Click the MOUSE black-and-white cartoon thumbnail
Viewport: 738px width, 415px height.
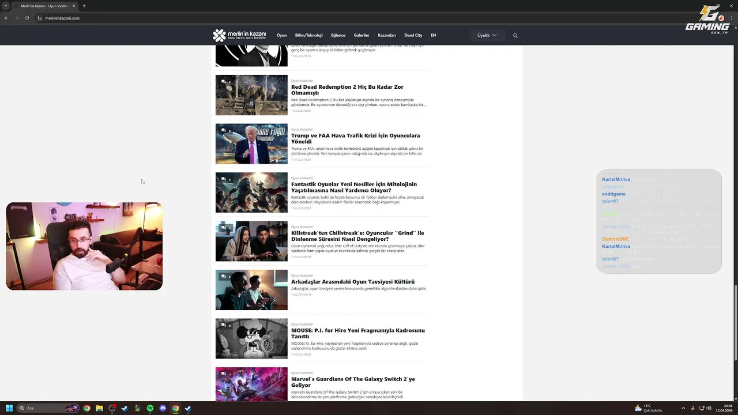pyautogui.click(x=251, y=338)
